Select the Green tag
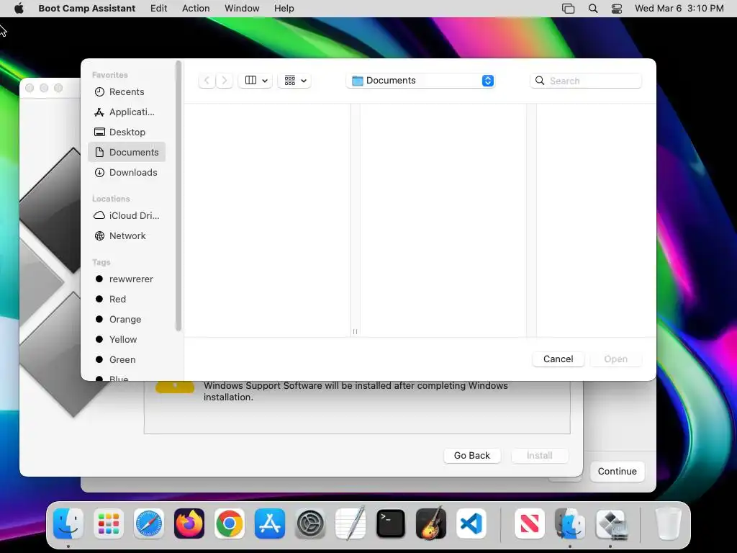The width and height of the screenshot is (737, 553). click(x=127, y=360)
